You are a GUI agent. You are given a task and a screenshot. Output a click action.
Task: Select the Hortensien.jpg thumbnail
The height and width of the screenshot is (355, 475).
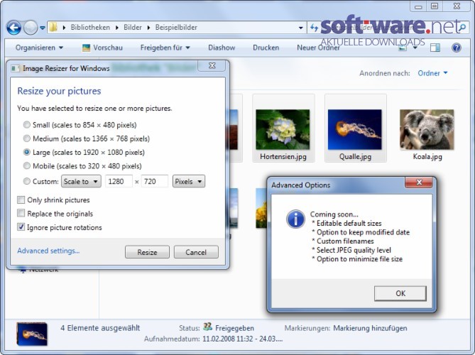pos(283,130)
